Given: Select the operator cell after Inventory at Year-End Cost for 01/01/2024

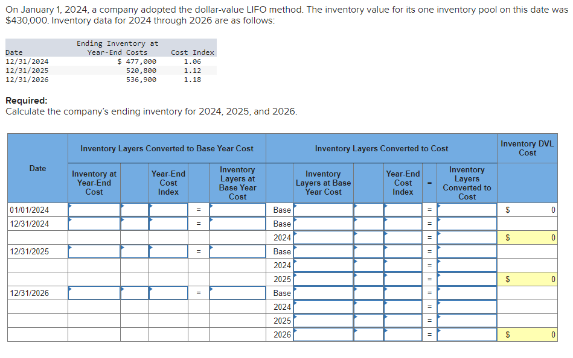Looking at the screenshot, I should (x=135, y=210).
